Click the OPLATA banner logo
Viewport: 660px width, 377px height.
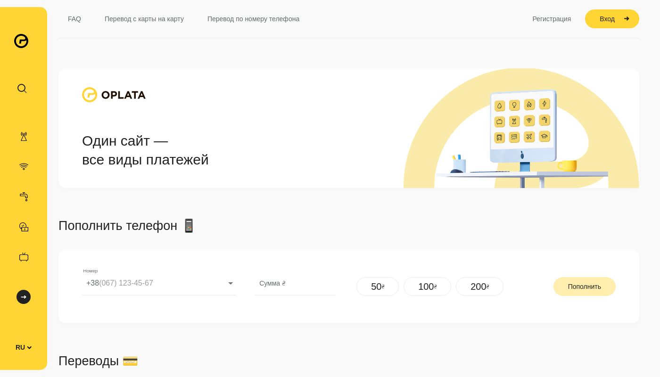click(114, 95)
